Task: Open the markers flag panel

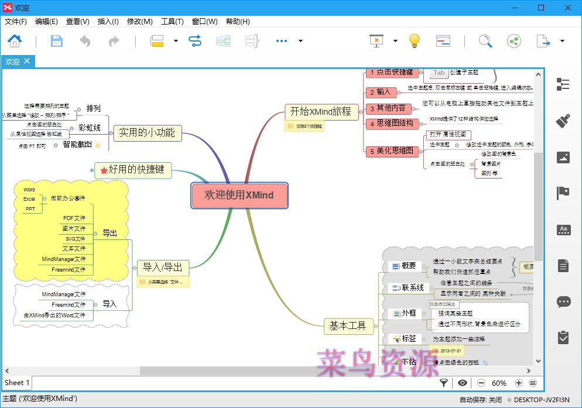Action: tap(563, 193)
